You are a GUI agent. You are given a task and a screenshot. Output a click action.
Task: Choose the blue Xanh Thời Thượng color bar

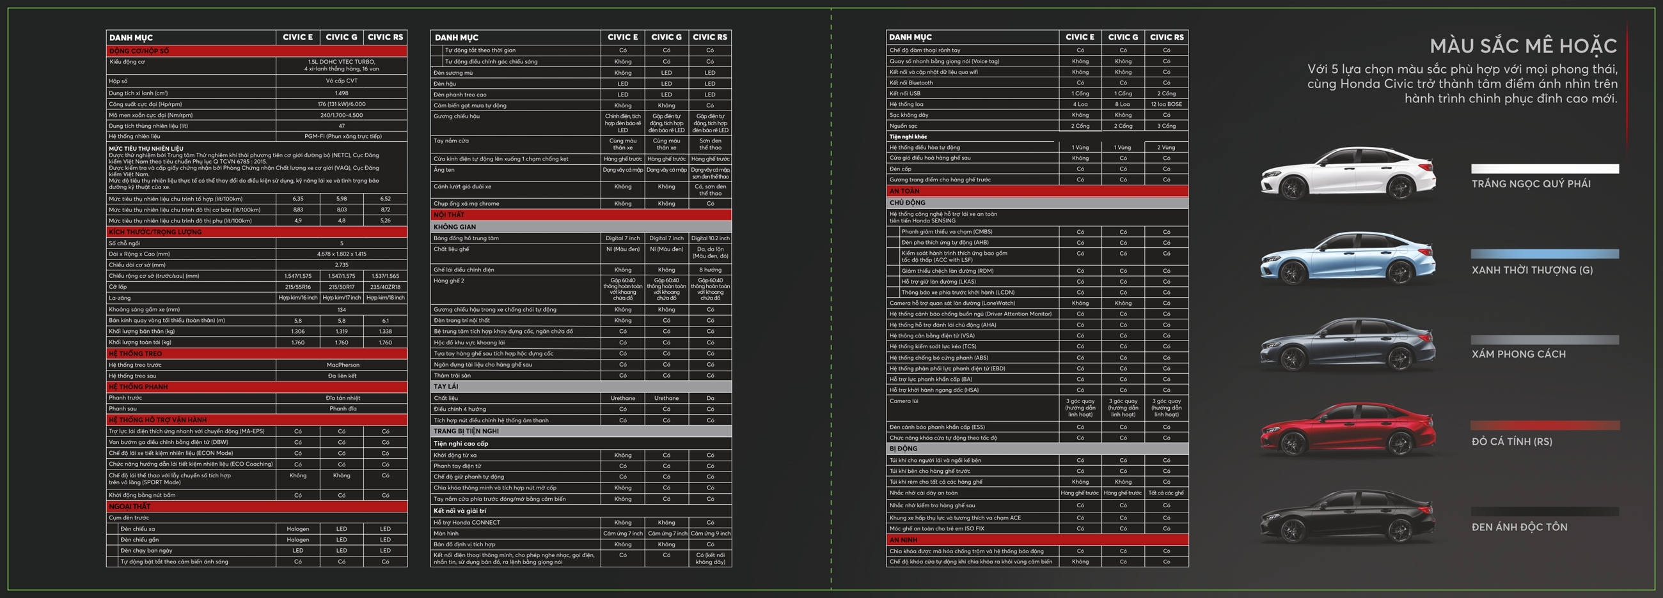tap(1544, 254)
